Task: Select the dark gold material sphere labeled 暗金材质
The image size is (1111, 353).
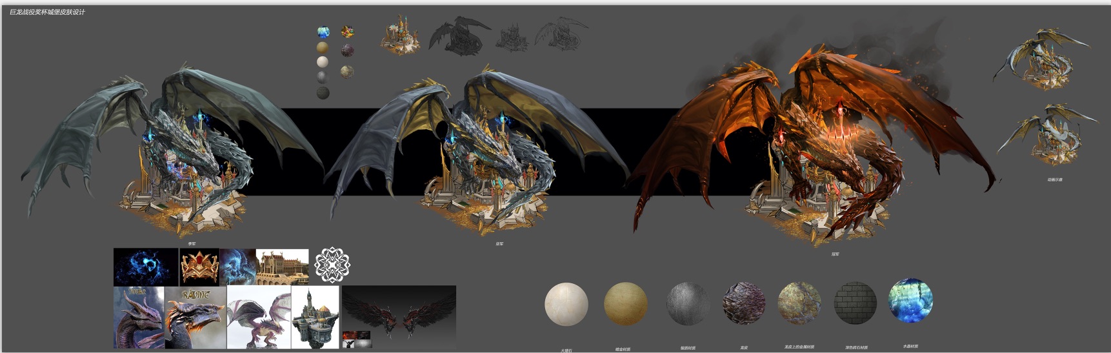Action: pyautogui.click(x=625, y=304)
